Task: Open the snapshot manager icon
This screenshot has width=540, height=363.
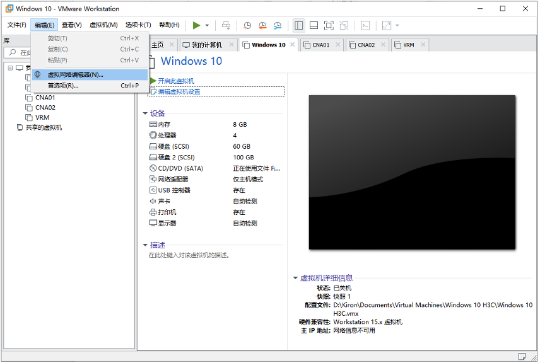Action: click(277, 25)
